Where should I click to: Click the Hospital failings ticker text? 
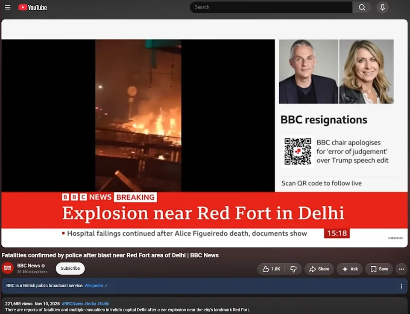(187, 233)
